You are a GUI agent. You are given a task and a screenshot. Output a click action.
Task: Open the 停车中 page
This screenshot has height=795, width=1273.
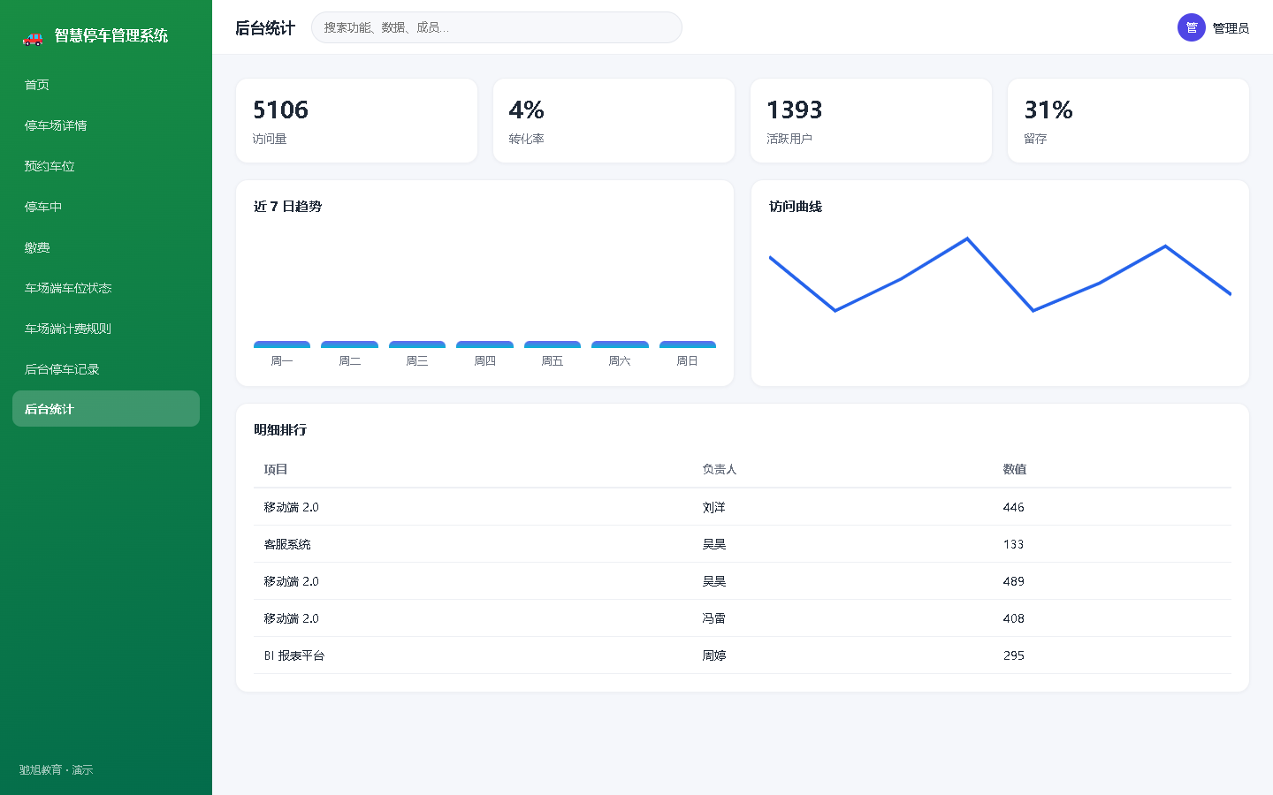click(106, 207)
